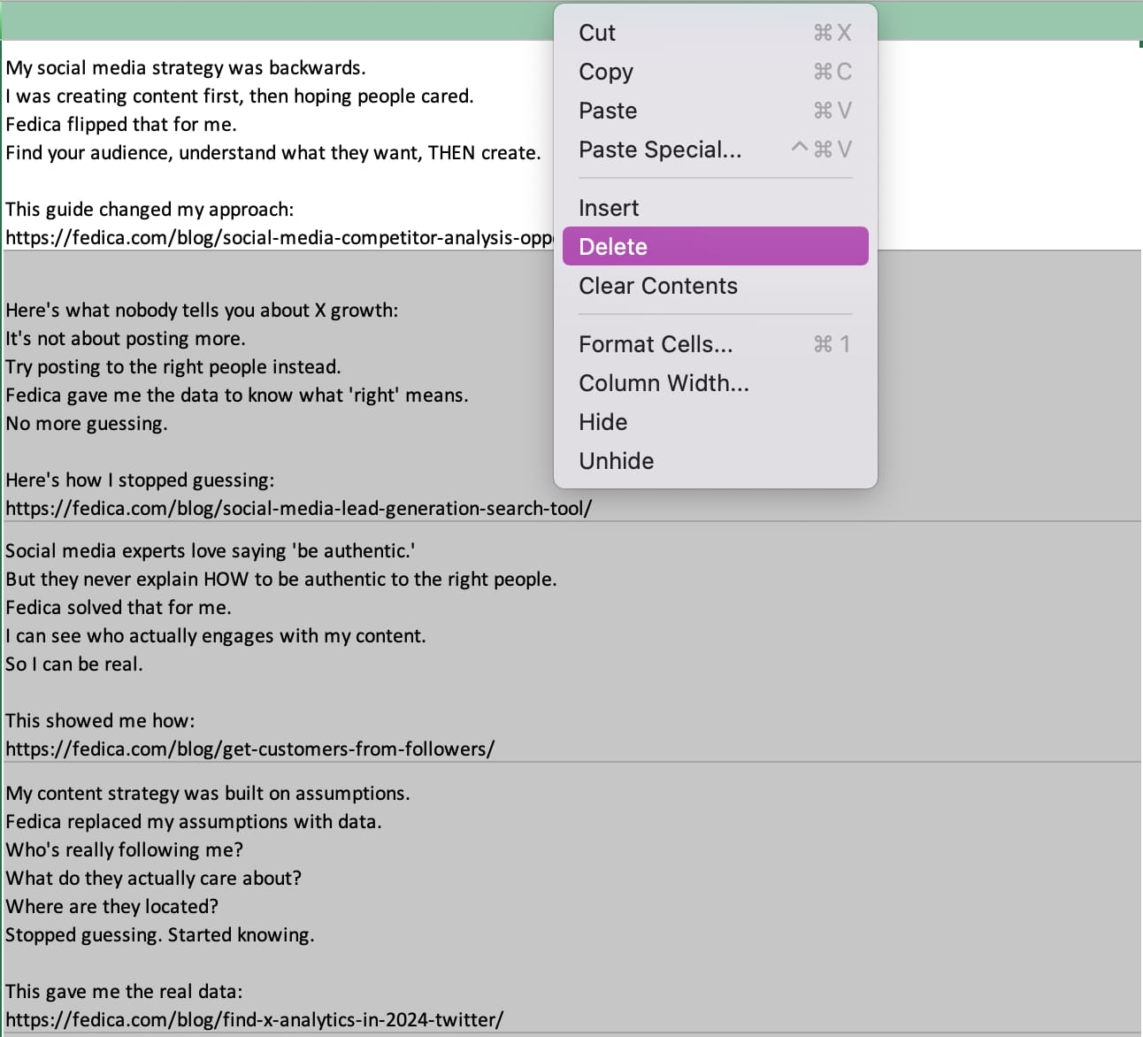The image size is (1143, 1037).
Task: Open the Format Cells... dialog
Action: point(656,344)
